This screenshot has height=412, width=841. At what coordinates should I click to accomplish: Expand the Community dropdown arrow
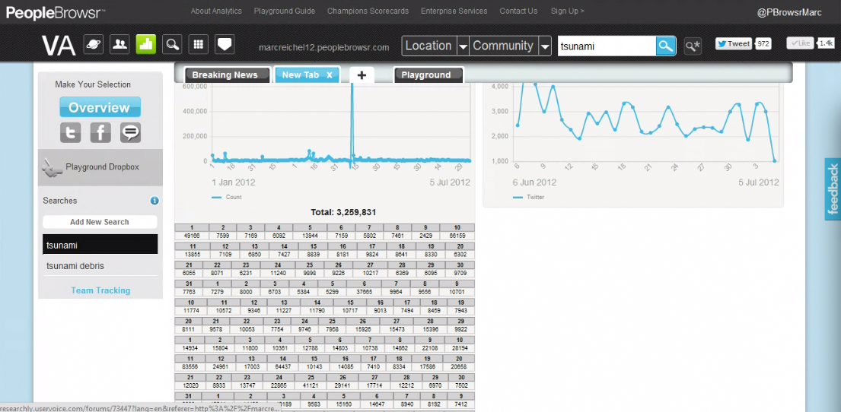click(x=544, y=46)
